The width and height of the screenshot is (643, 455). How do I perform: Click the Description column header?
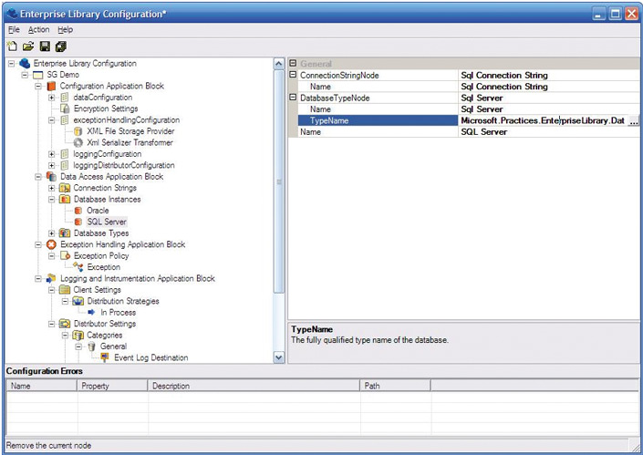[x=171, y=387]
